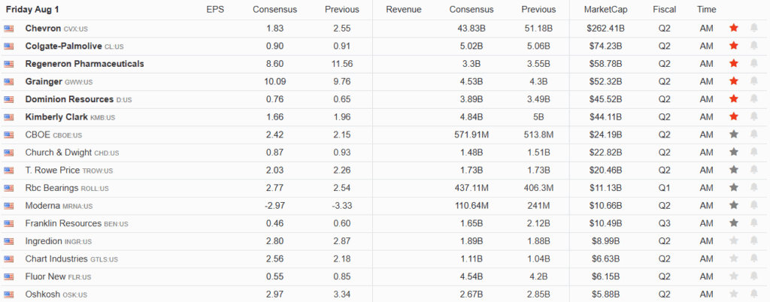This screenshot has width=770, height=302.
Task: Open the Ingredion company link
Action: (x=44, y=241)
